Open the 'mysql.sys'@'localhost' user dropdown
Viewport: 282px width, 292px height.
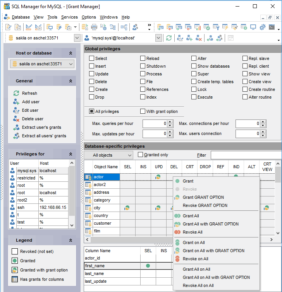(158, 38)
